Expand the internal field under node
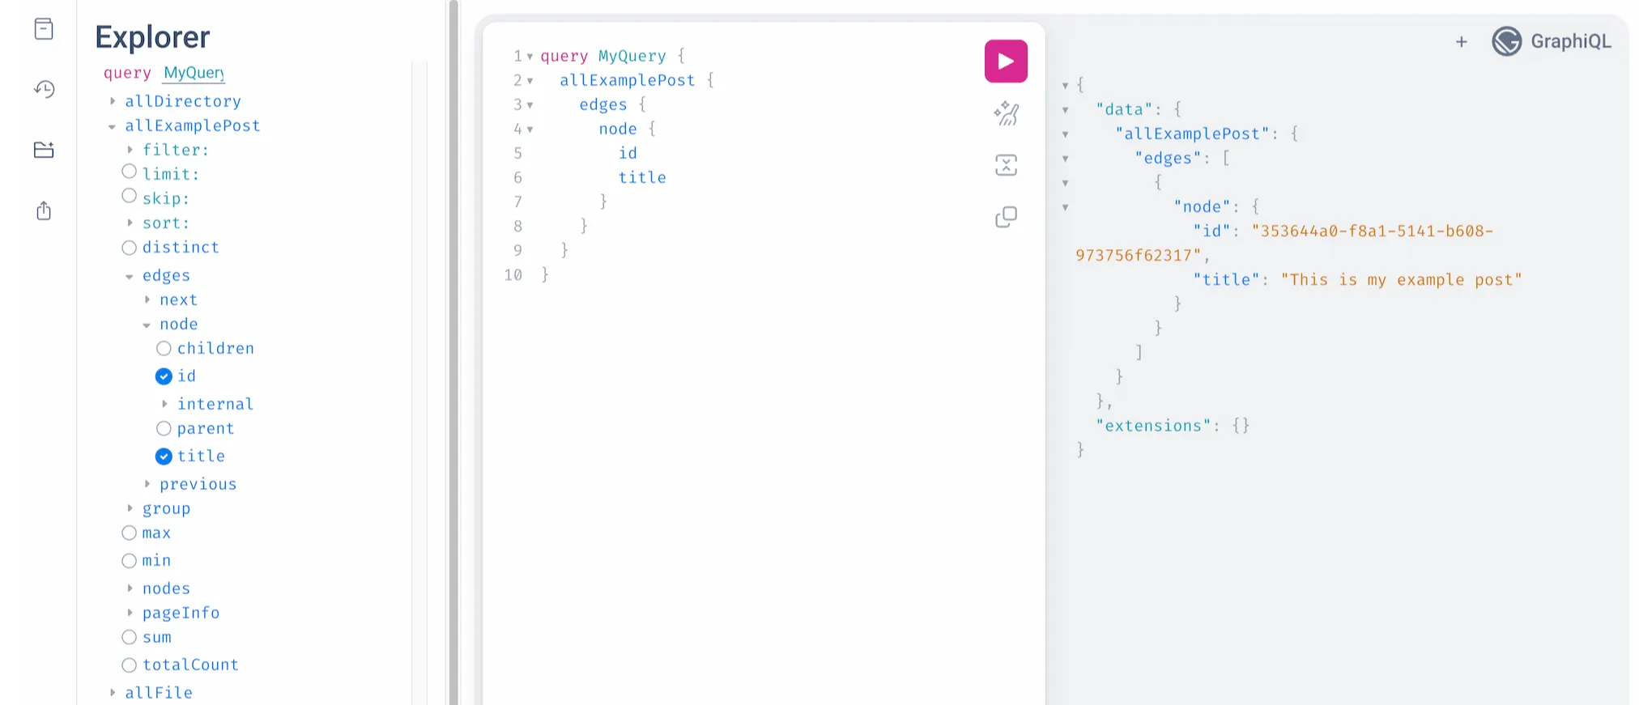Screen dimensions: 1639x705 pyautogui.click(x=164, y=404)
